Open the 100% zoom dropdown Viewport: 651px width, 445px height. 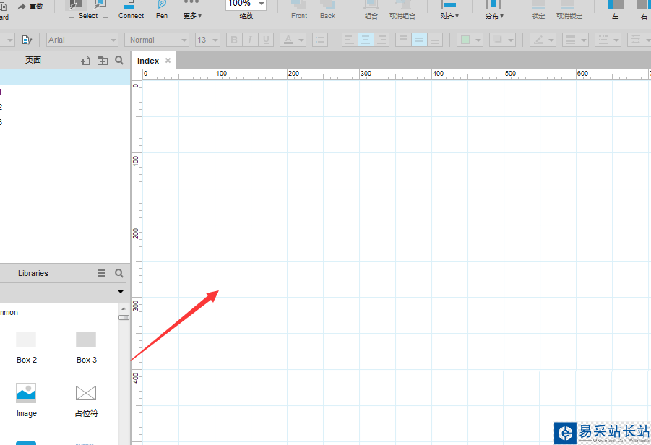point(261,4)
